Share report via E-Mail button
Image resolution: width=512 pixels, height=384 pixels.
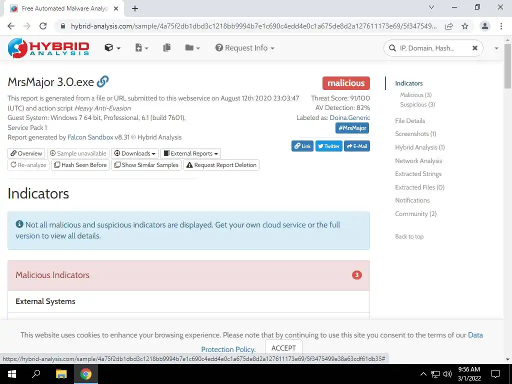pyautogui.click(x=357, y=146)
